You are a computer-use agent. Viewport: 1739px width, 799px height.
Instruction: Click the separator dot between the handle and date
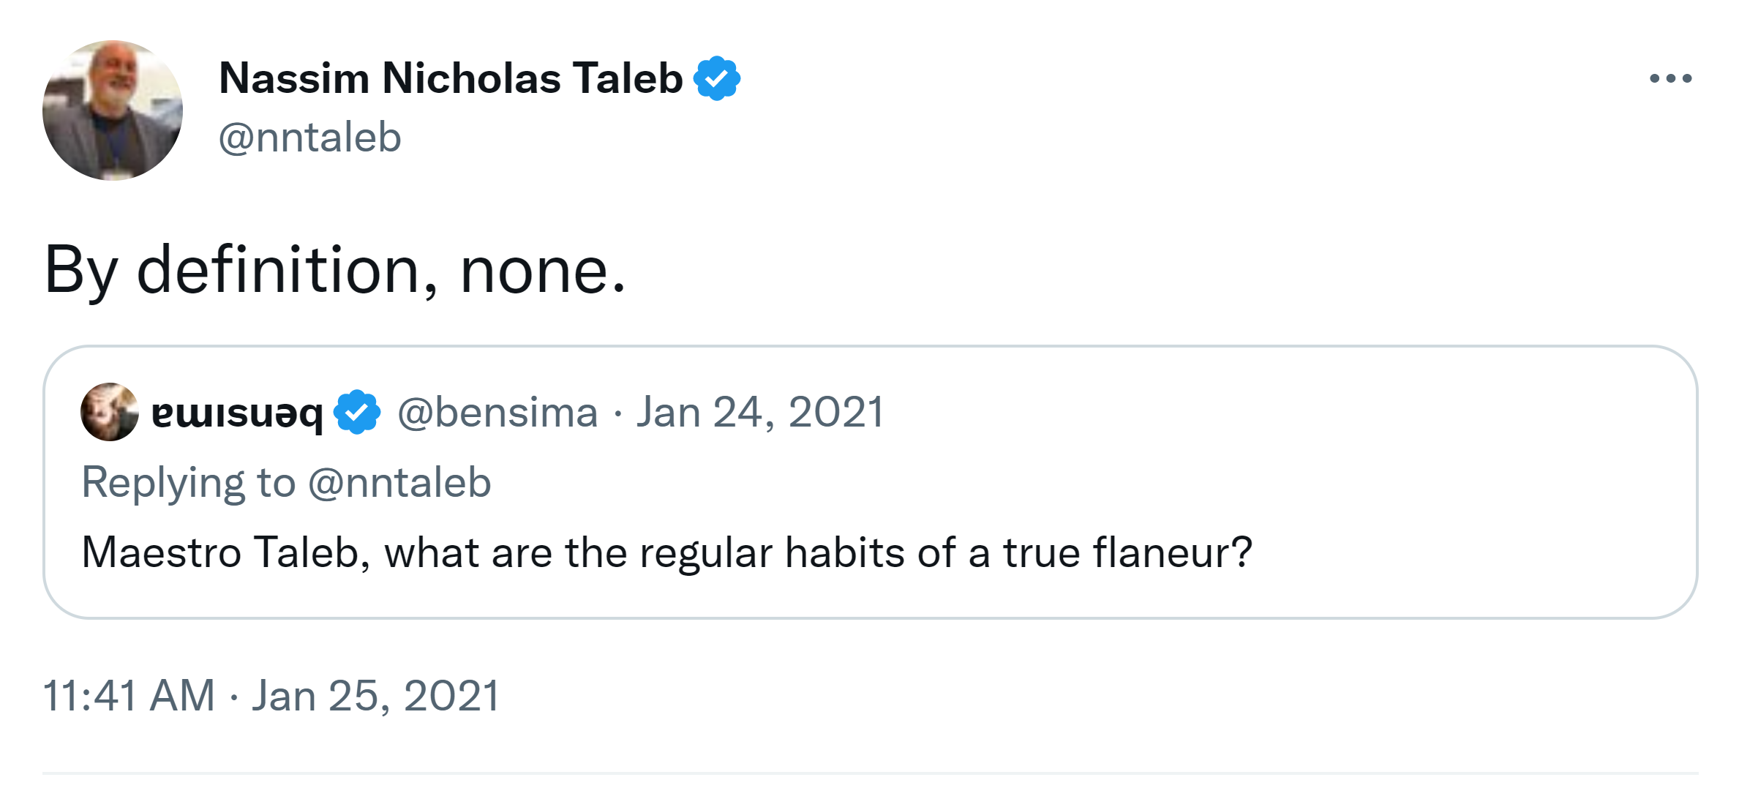tap(618, 414)
